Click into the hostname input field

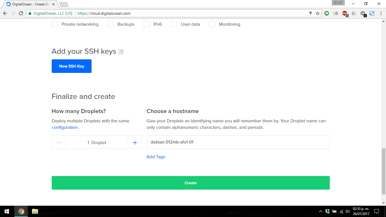tap(238, 142)
